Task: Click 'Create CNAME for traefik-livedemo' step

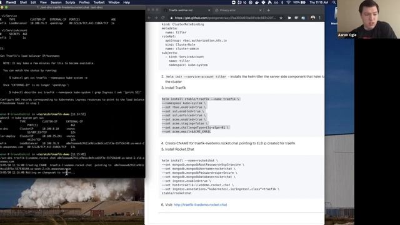Action: tap(228, 143)
